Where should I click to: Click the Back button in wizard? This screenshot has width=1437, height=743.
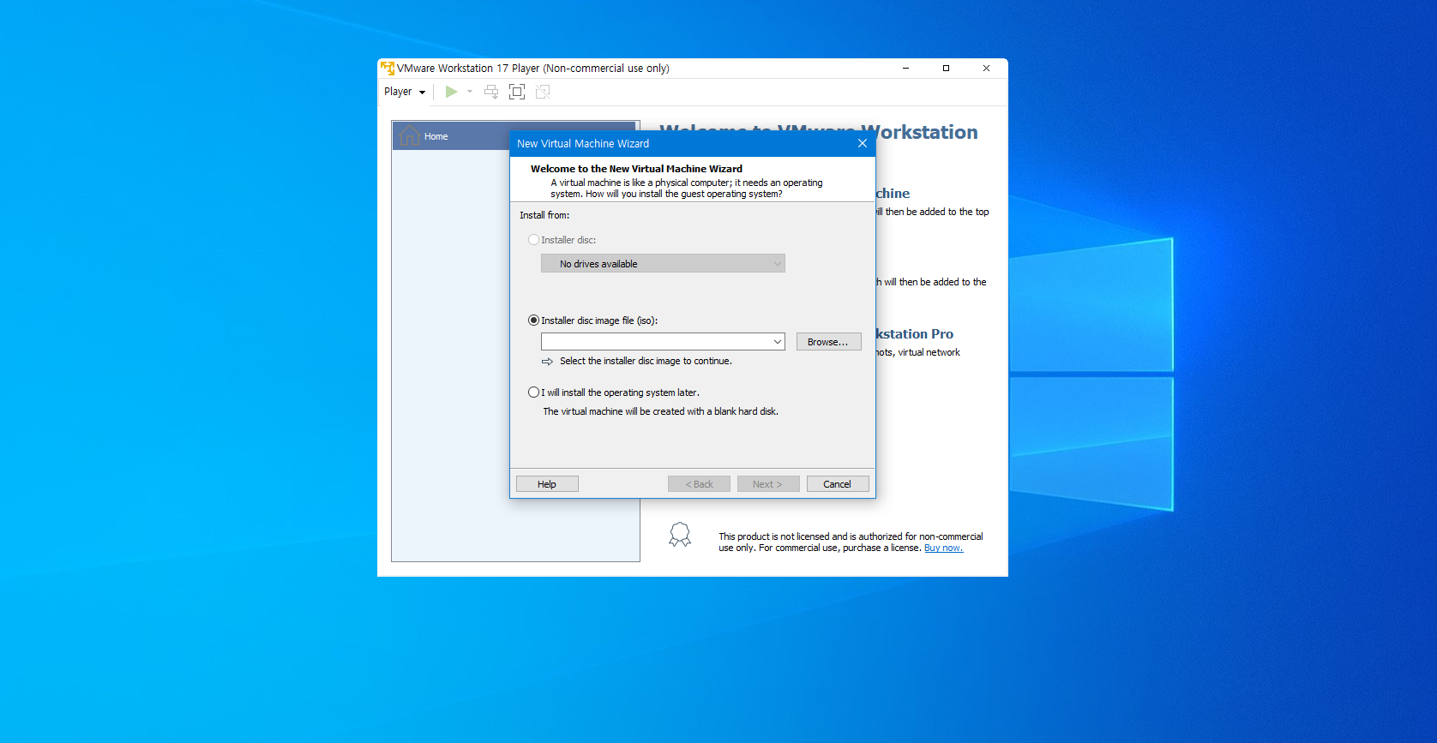pyautogui.click(x=699, y=484)
